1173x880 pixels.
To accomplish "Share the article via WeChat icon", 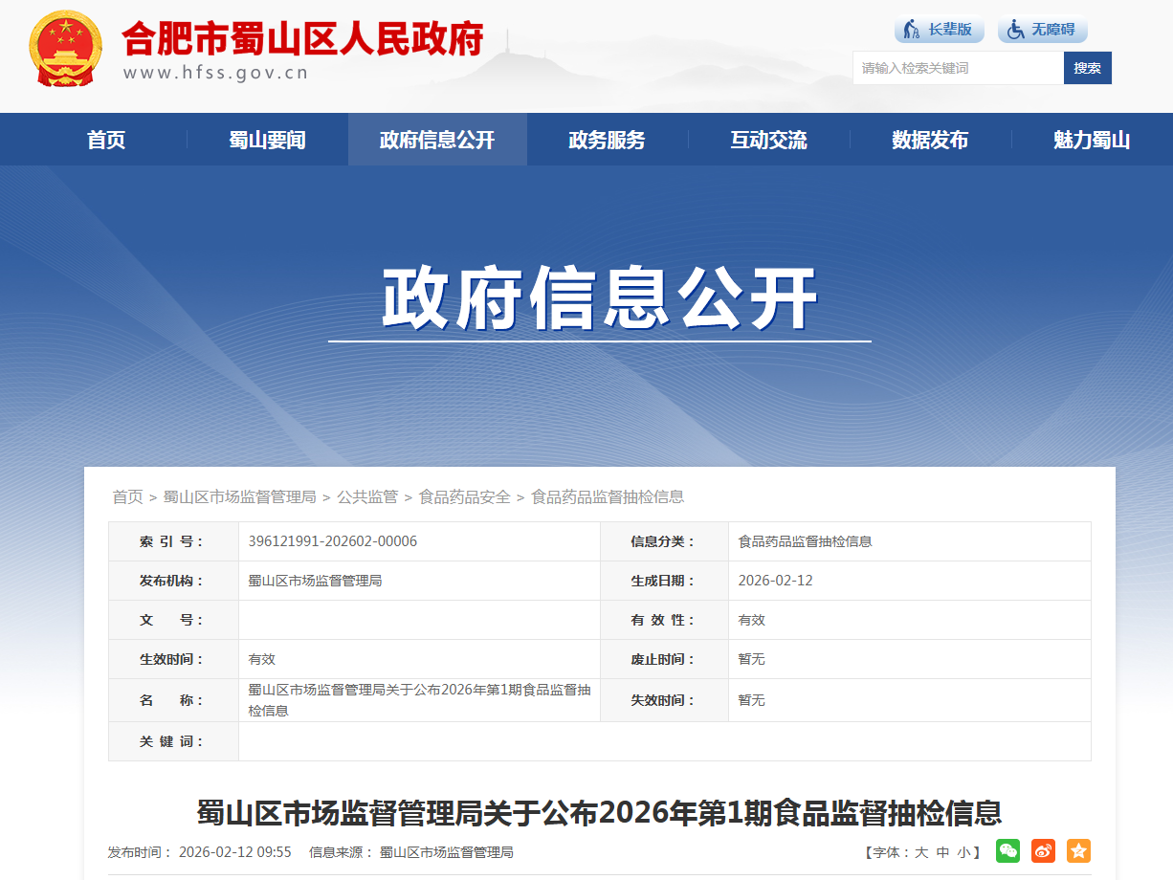I will pyautogui.click(x=1007, y=850).
